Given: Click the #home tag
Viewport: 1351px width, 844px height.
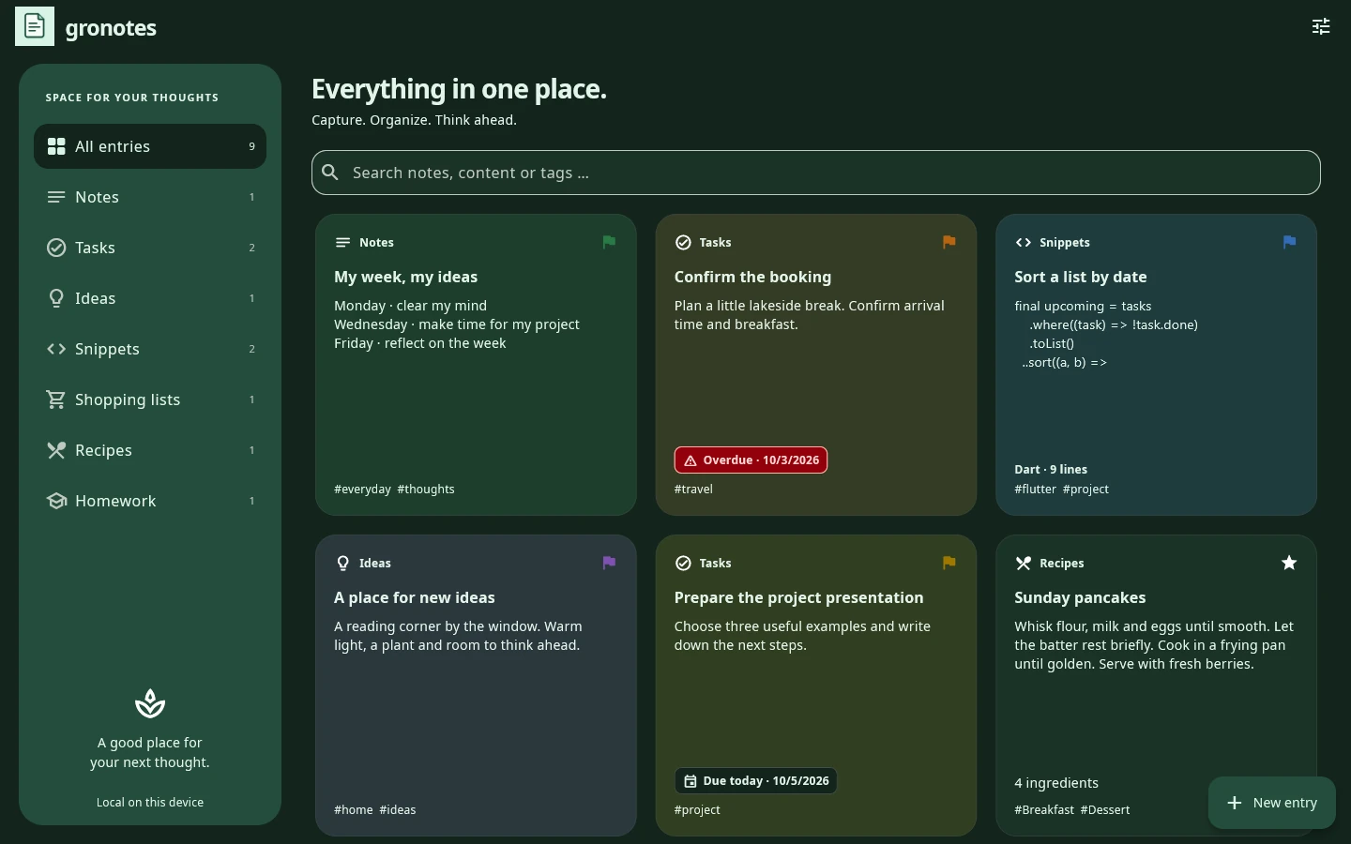Looking at the screenshot, I should click(354, 810).
